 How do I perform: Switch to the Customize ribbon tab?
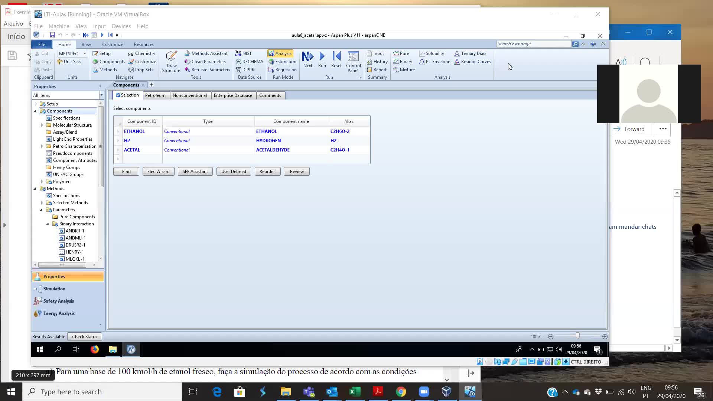point(113,44)
